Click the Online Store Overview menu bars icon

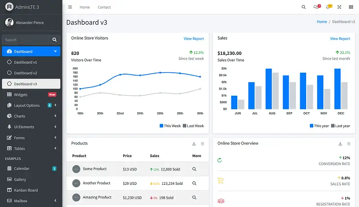pyautogui.click(x=349, y=144)
